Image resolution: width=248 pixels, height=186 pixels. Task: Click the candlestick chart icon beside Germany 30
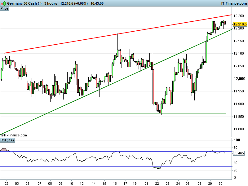3,3
